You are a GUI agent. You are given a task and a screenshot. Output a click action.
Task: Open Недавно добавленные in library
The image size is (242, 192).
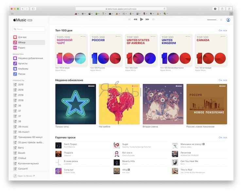pos(29,58)
